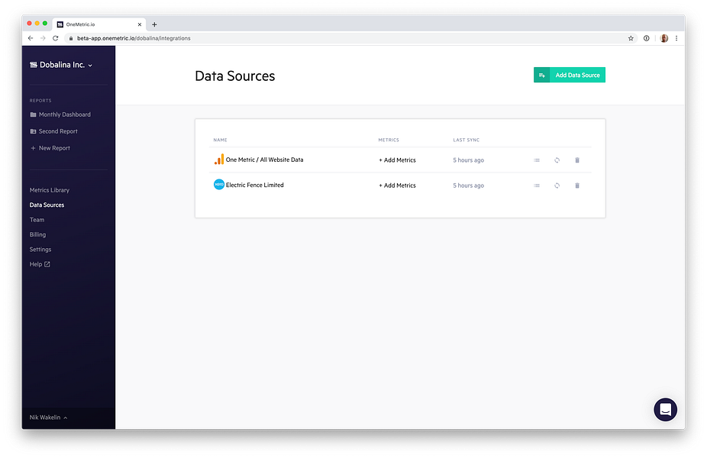Add Metrics for Electric Fence Limited
The height and width of the screenshot is (458, 707).
[397, 185]
